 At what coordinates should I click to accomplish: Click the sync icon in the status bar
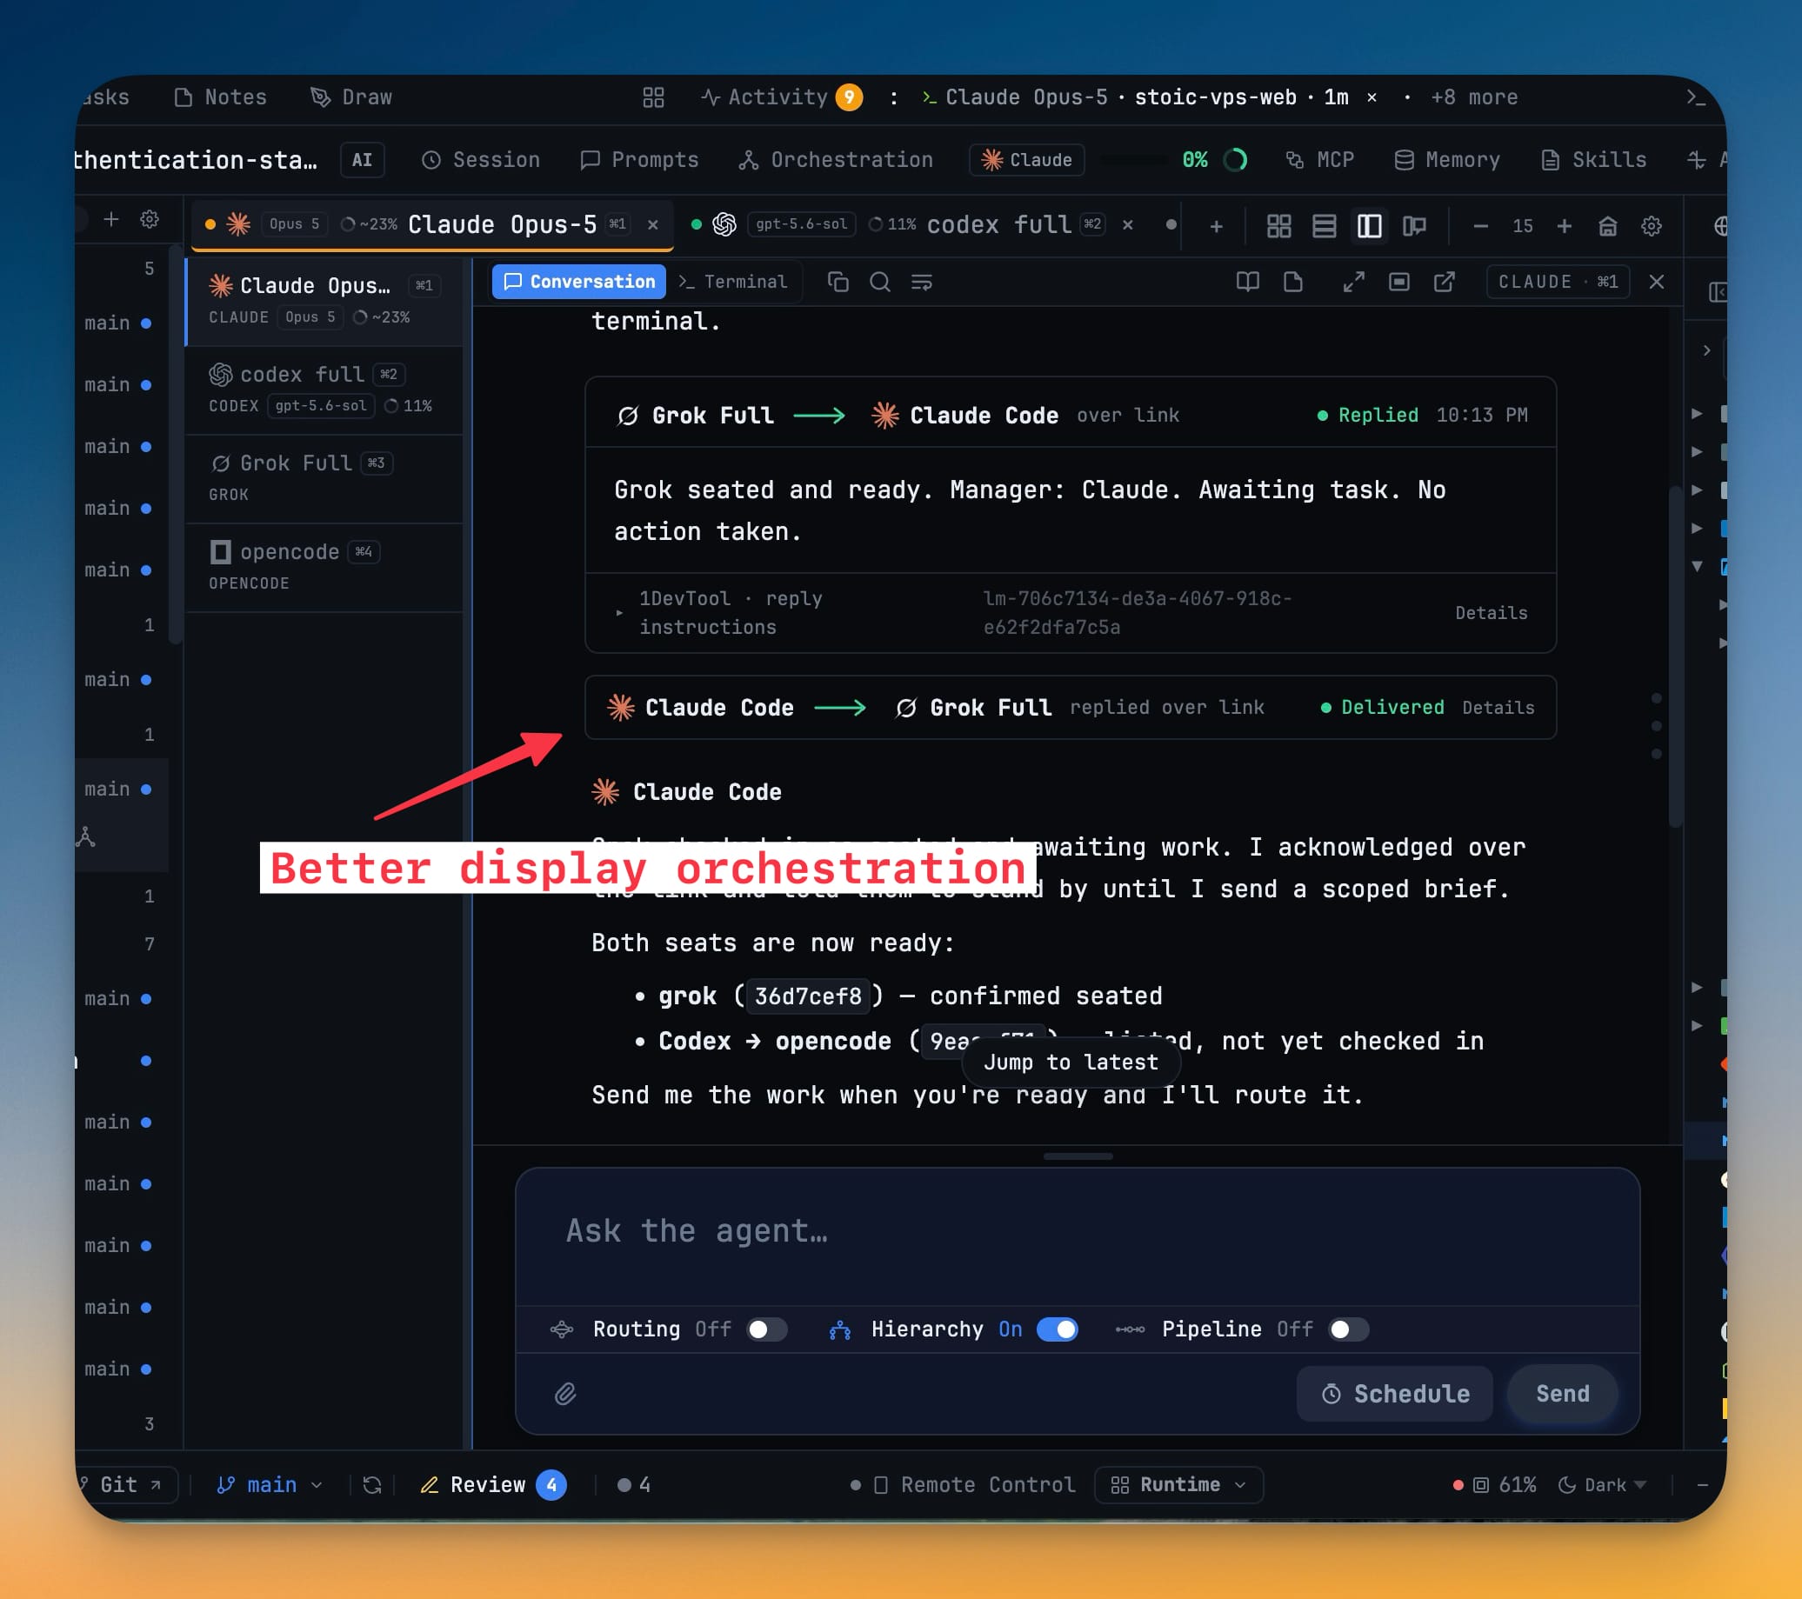372,1485
